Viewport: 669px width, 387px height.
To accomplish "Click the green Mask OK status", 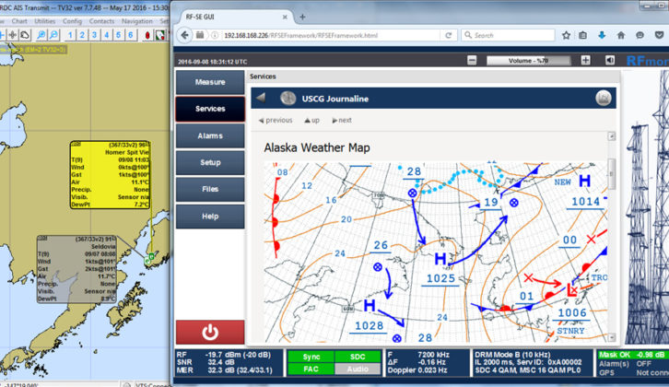I will 633,355.
